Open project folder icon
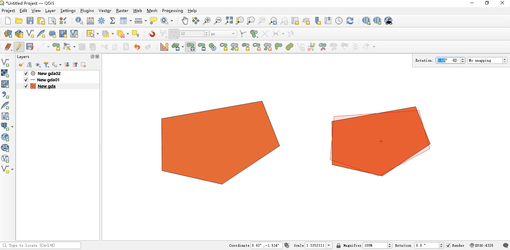The image size is (510, 250). 19,21
